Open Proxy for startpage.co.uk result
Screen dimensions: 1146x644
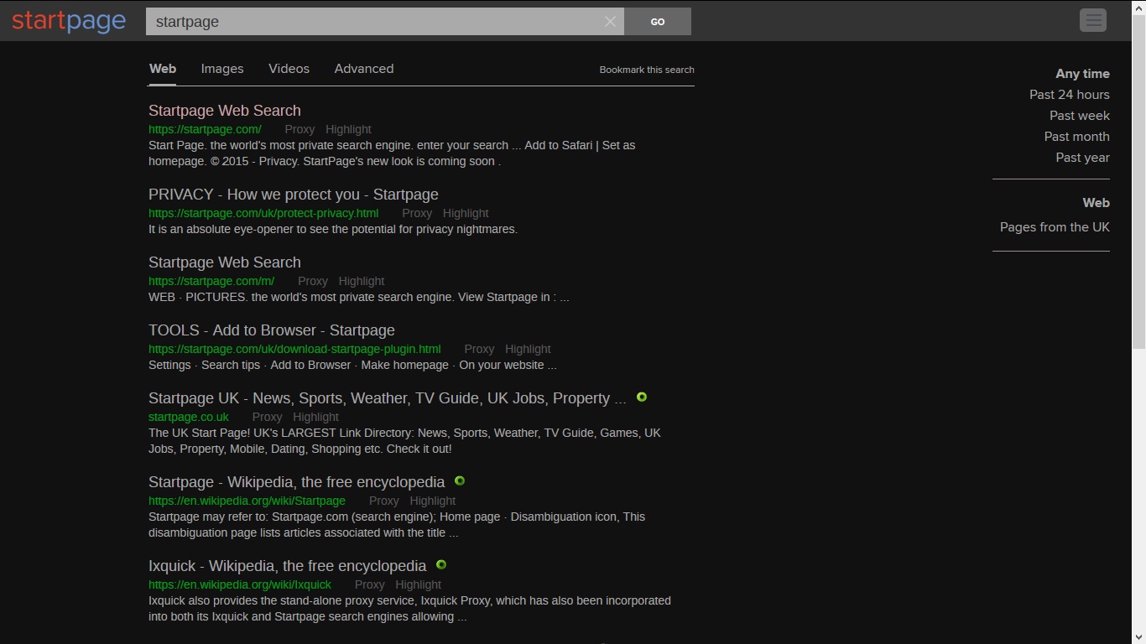[267, 417]
